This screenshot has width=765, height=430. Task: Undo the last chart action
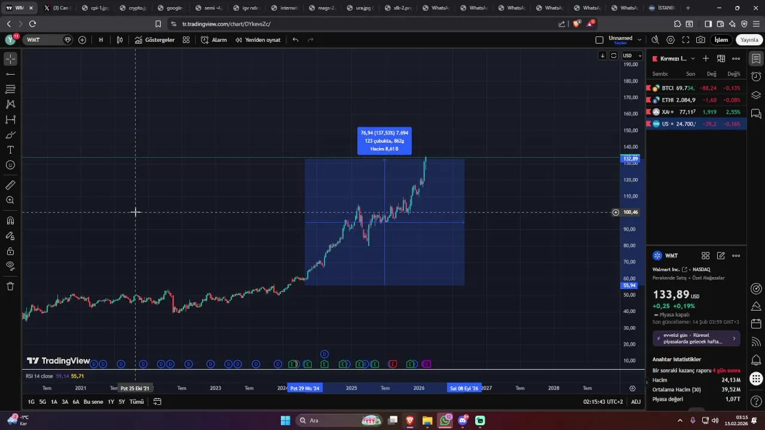295,40
